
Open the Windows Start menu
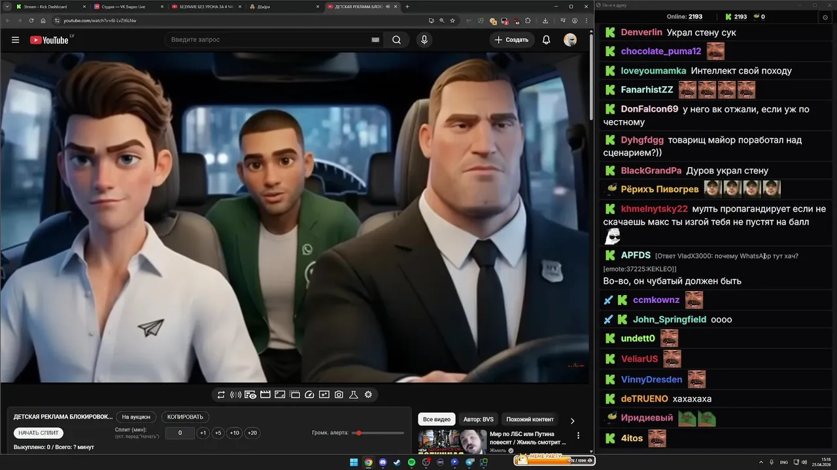click(x=354, y=462)
